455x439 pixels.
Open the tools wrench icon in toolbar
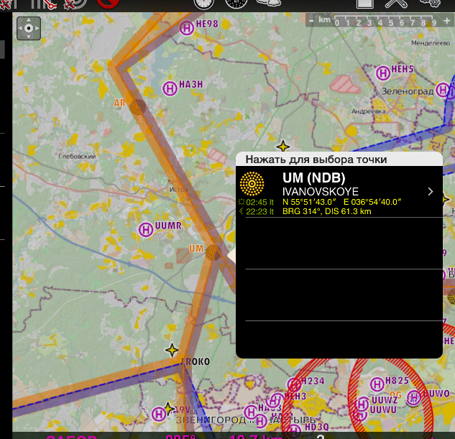coord(396,4)
